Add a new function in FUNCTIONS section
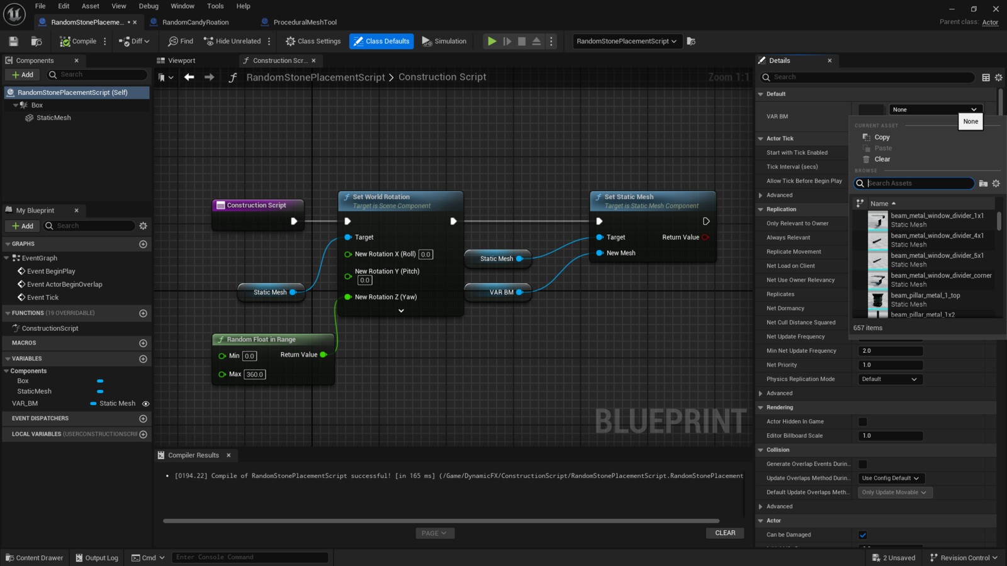 click(x=143, y=313)
